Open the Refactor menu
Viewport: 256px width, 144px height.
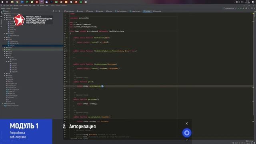pyautogui.click(x=26, y=6)
